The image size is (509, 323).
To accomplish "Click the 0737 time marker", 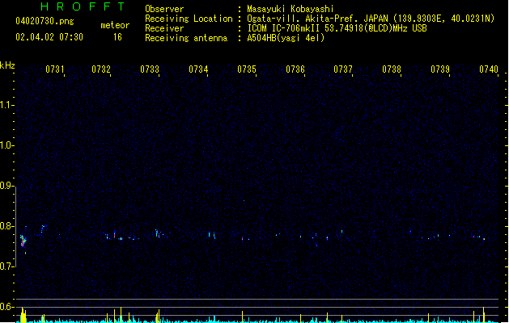I will pos(343,69).
